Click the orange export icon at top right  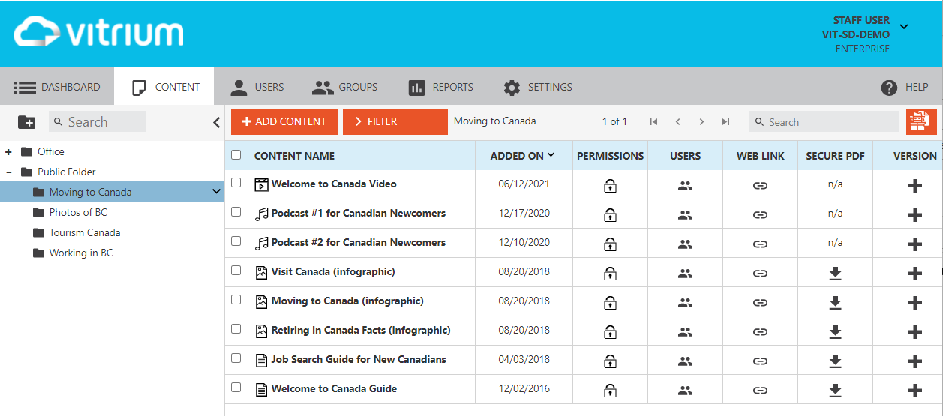tap(921, 121)
